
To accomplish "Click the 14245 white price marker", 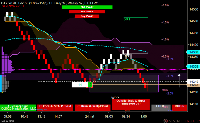I will [193, 81].
